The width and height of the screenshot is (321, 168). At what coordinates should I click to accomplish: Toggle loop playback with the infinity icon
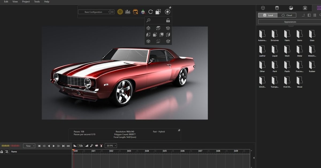68,146
